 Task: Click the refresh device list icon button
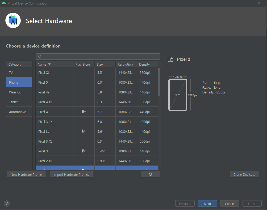click(150, 174)
